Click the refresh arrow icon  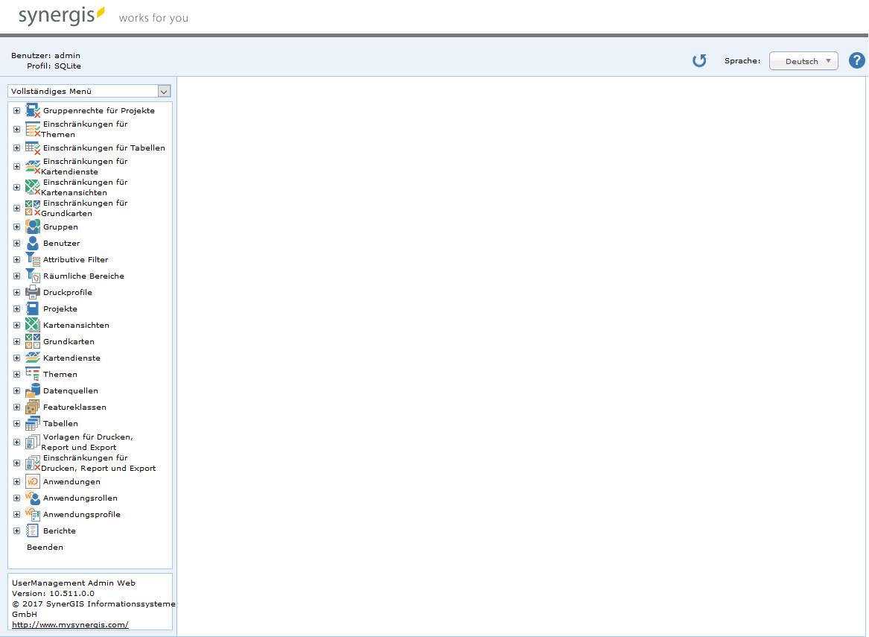point(699,61)
